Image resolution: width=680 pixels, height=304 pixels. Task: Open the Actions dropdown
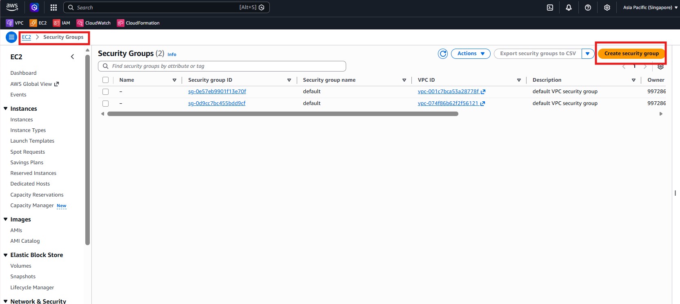[470, 54]
